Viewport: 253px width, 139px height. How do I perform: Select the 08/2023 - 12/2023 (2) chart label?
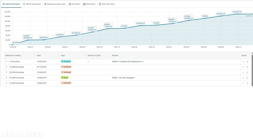coord(173,20)
